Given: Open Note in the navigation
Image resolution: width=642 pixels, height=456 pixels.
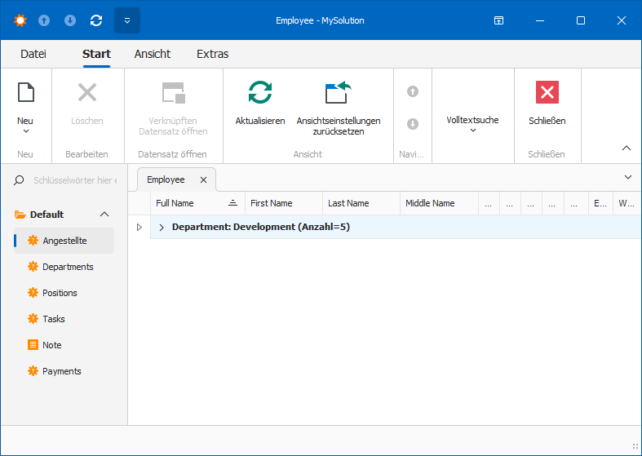Looking at the screenshot, I should [64, 345].
